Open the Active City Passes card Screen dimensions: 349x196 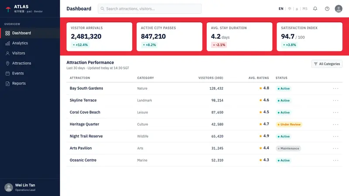click(169, 37)
